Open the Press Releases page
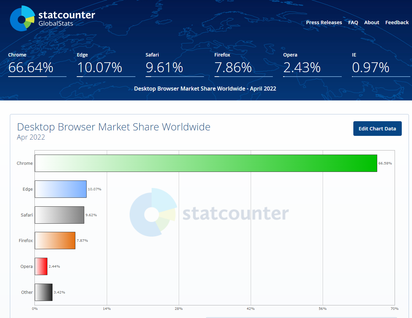This screenshot has width=412, height=318. (324, 22)
